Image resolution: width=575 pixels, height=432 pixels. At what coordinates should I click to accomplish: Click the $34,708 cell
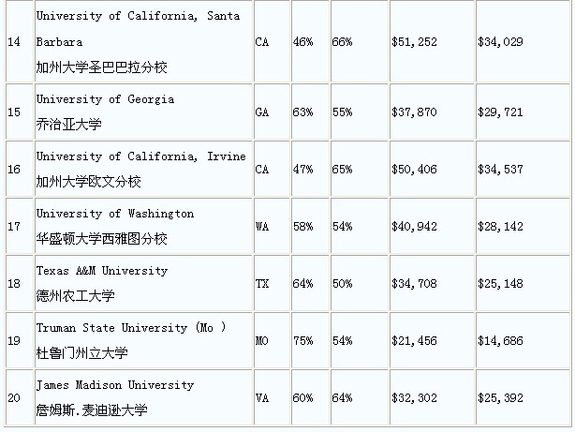pyautogui.click(x=412, y=282)
